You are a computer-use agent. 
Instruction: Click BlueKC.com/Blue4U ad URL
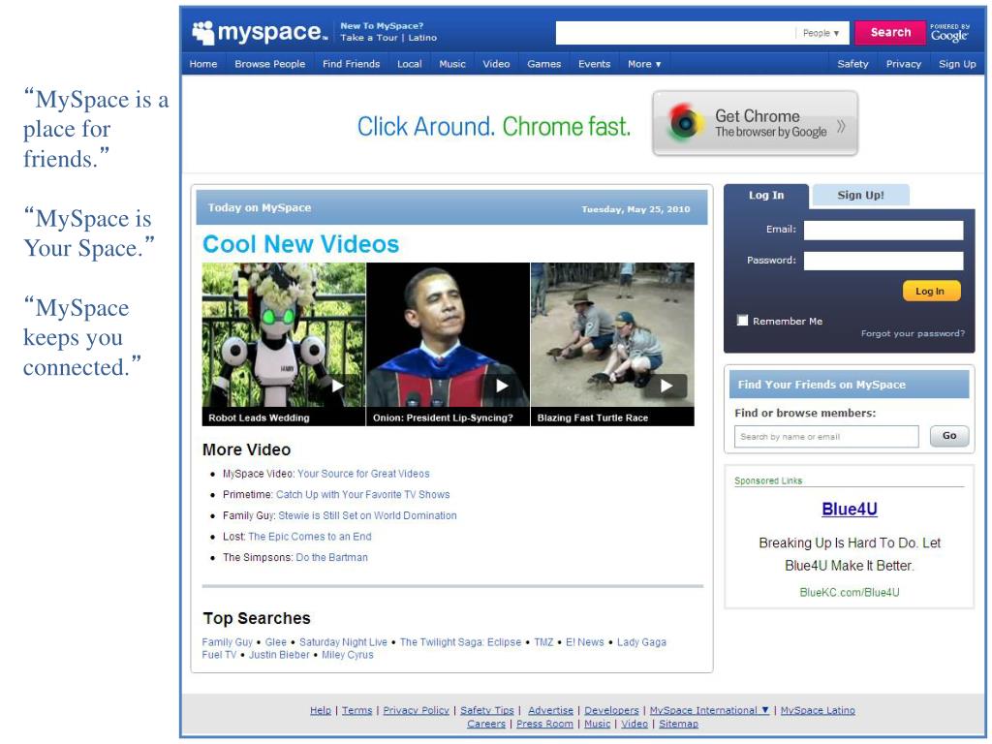tap(849, 592)
